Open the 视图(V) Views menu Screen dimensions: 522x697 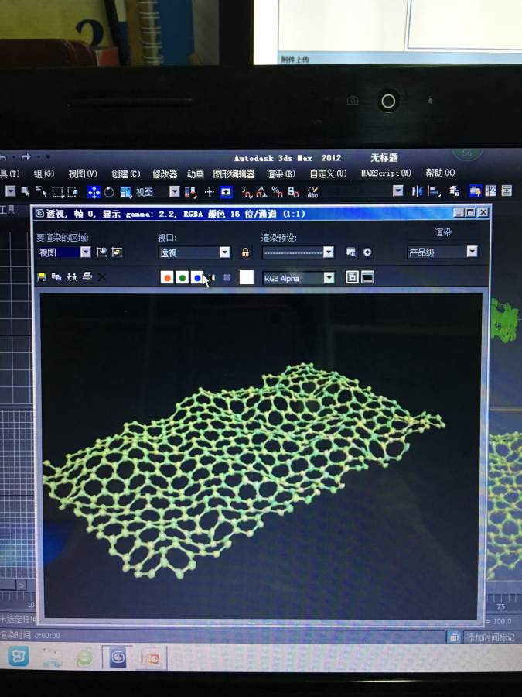pyautogui.click(x=83, y=173)
